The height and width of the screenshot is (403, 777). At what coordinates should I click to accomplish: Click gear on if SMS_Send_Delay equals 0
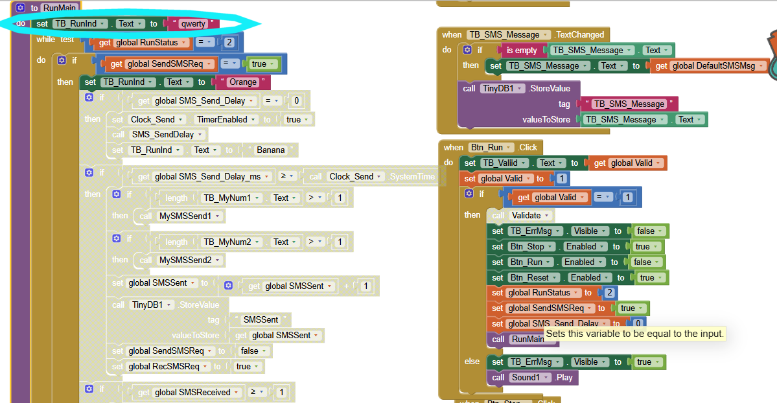coord(89,98)
